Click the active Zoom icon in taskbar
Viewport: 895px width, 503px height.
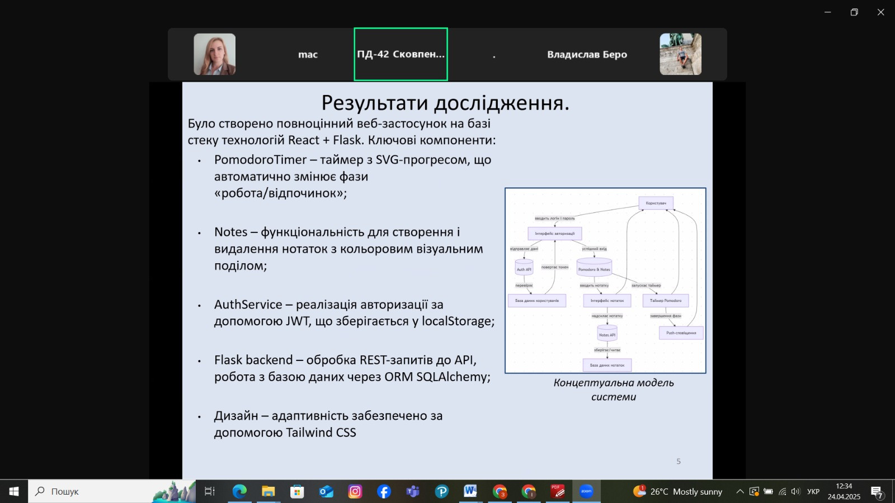point(586,491)
